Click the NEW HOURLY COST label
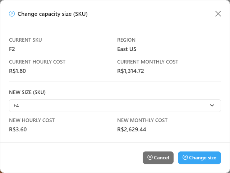 [x=32, y=120]
